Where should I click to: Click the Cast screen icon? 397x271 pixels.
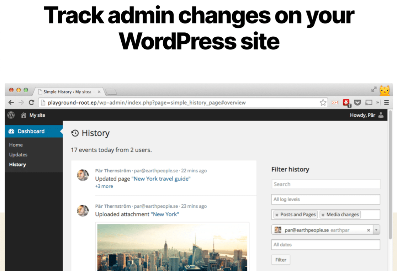pos(369,102)
